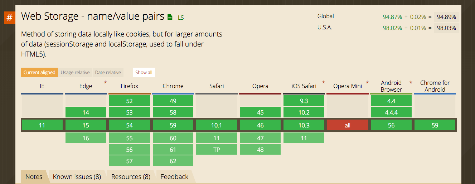
Task: Click the red Opera Mini all cell
Action: [348, 125]
